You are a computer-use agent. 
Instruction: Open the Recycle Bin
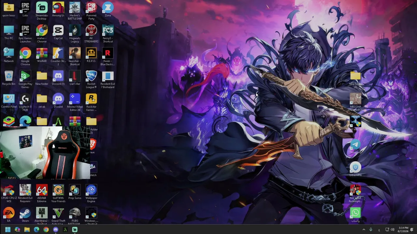click(x=9, y=78)
